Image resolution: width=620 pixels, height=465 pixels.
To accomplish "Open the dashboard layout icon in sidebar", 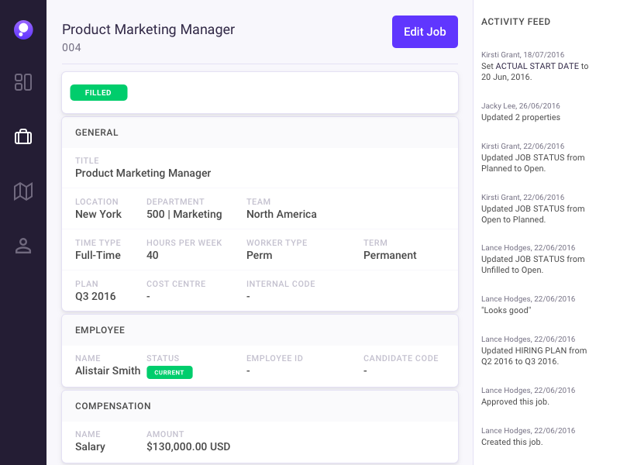I will 23,82.
